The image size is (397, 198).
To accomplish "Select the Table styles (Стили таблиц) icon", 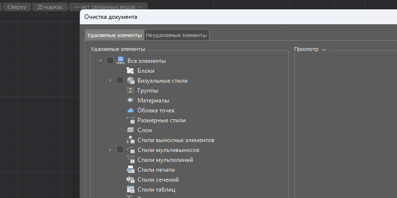I will [131, 190].
